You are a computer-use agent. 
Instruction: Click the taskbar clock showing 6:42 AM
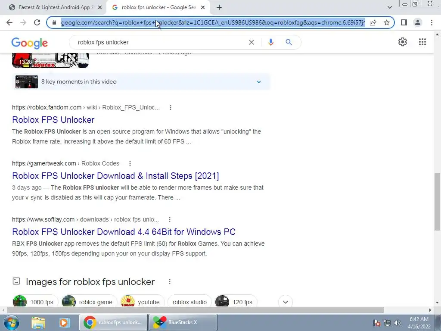coord(419,323)
